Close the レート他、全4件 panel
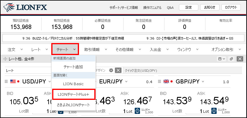The width and height of the screenshot is (247, 118). click(240, 59)
